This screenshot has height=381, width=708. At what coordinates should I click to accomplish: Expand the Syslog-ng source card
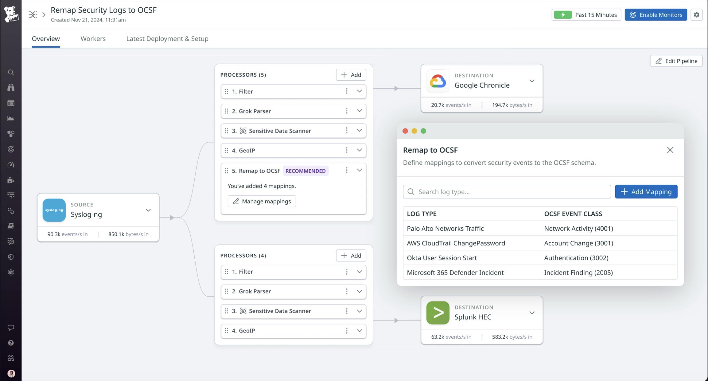pos(148,210)
